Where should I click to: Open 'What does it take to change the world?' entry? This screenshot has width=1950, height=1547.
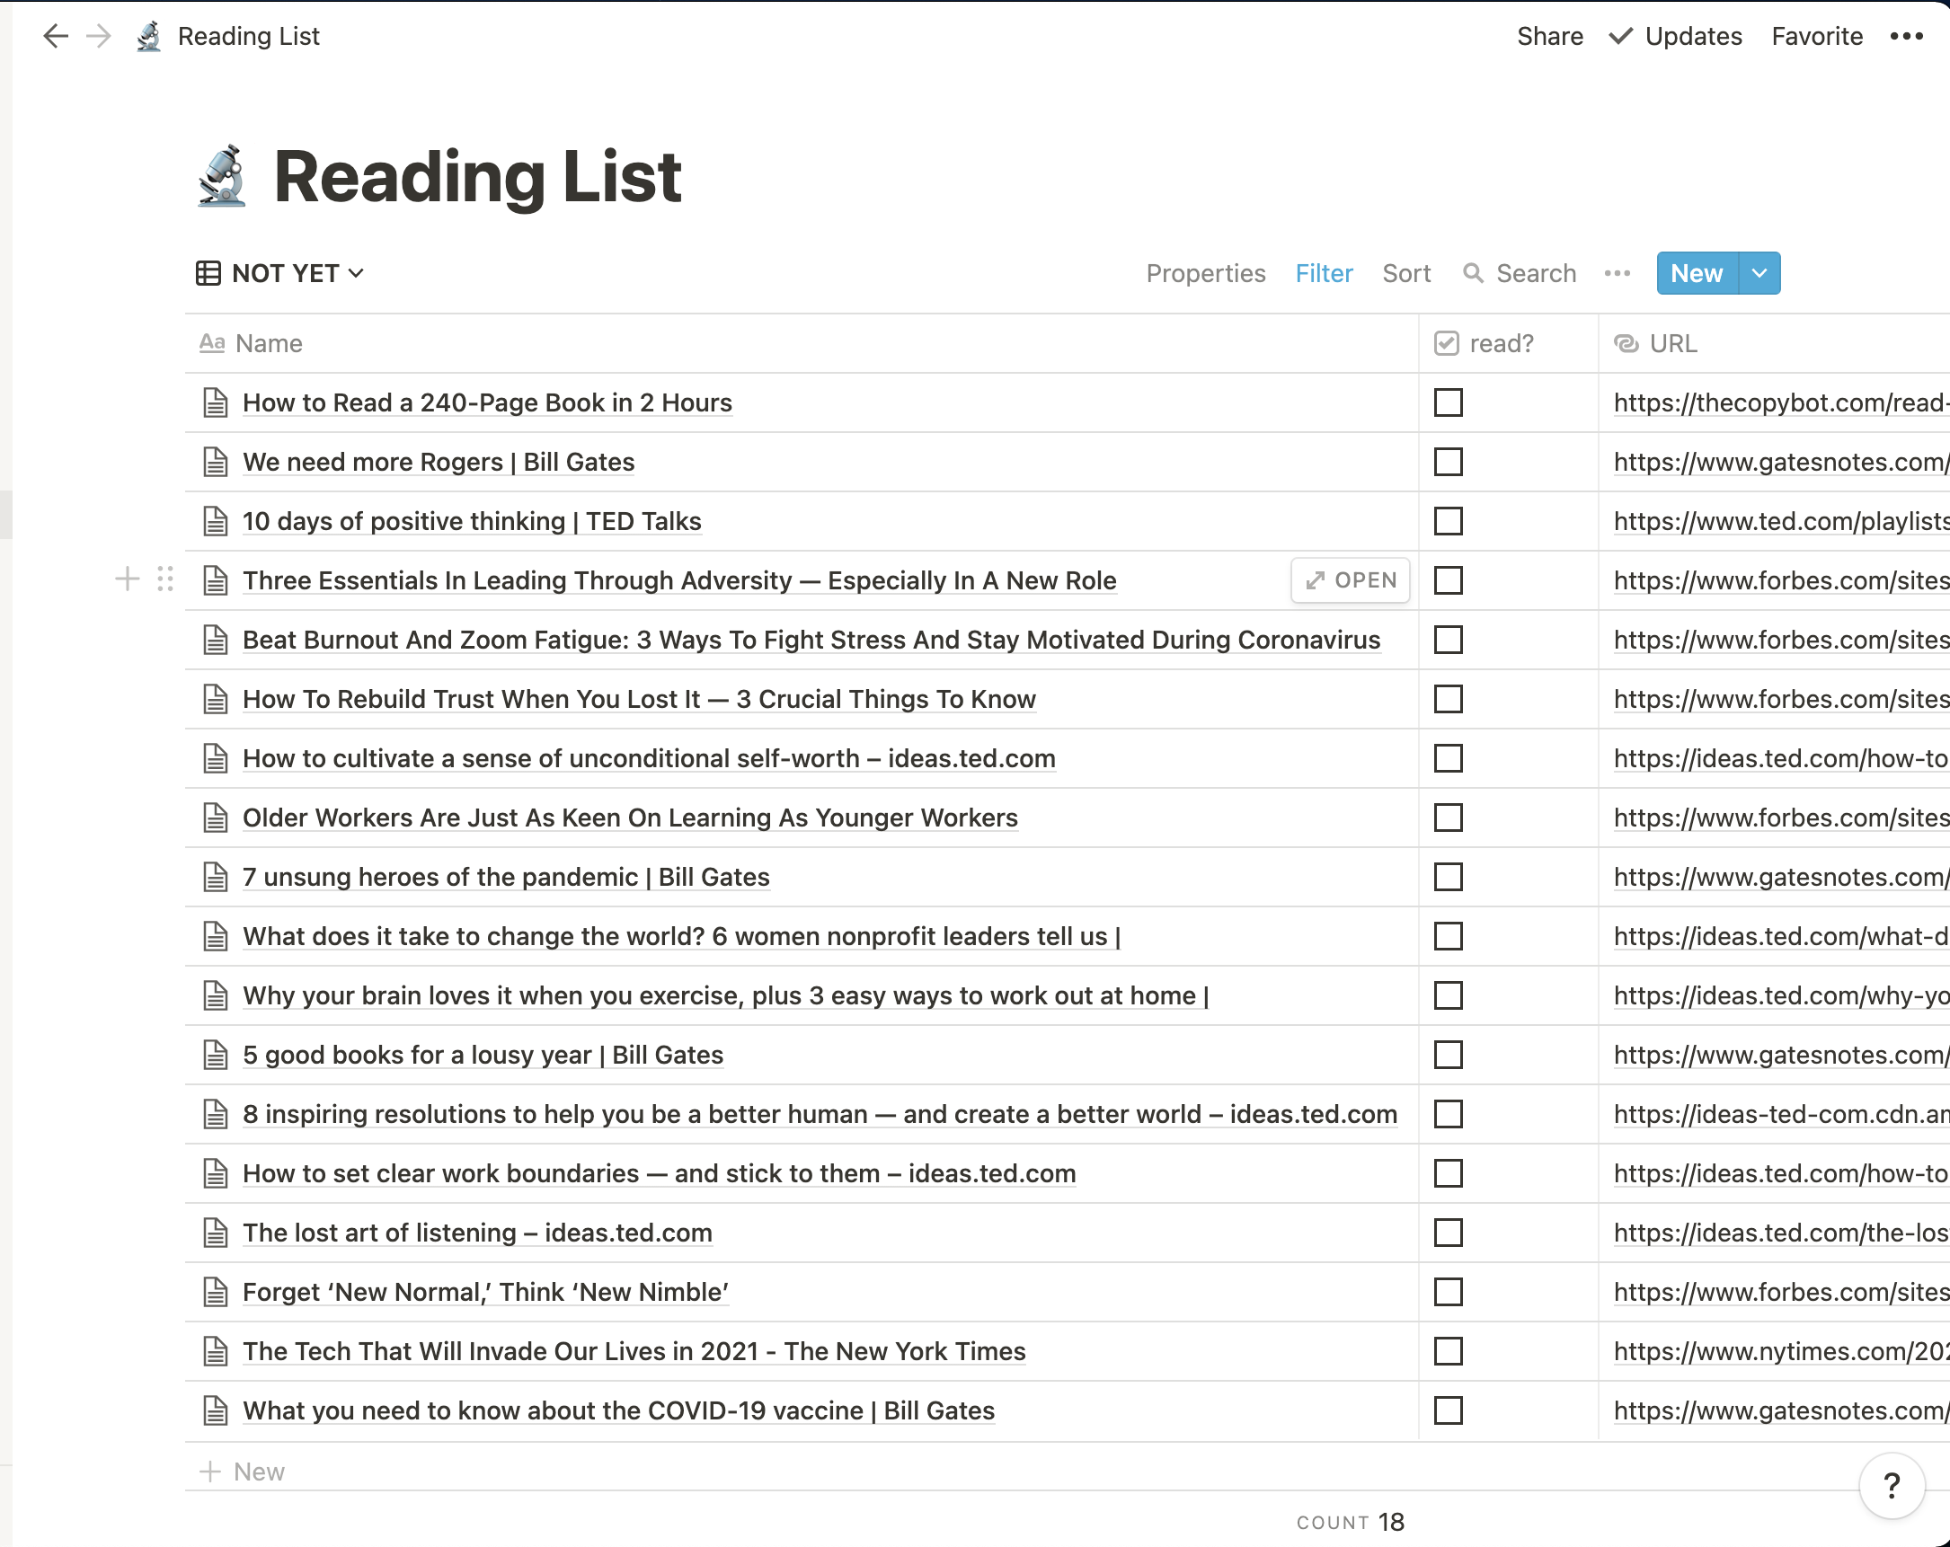point(682,936)
